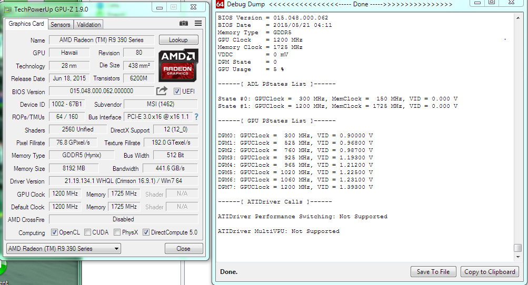Toggle the UEFI checkbox
Viewport: 528px width, 285px height.
[177, 91]
